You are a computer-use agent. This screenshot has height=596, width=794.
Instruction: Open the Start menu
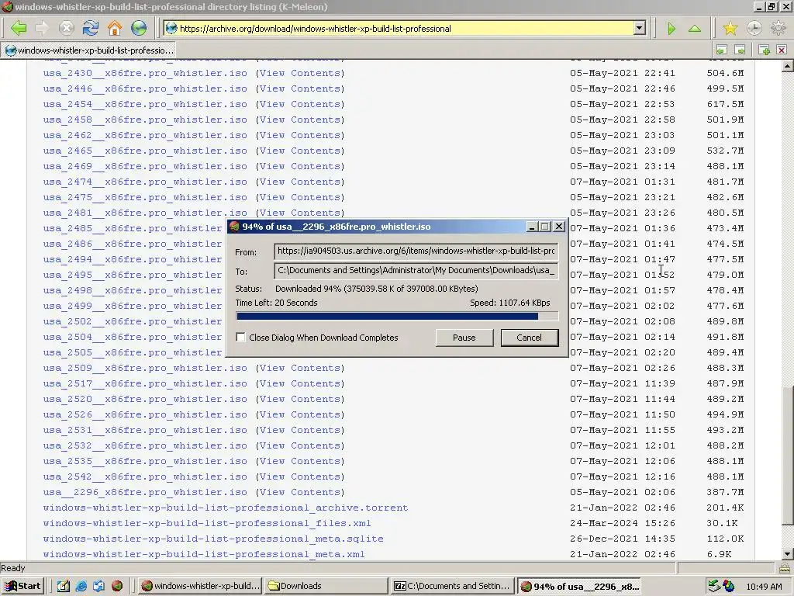click(22, 586)
